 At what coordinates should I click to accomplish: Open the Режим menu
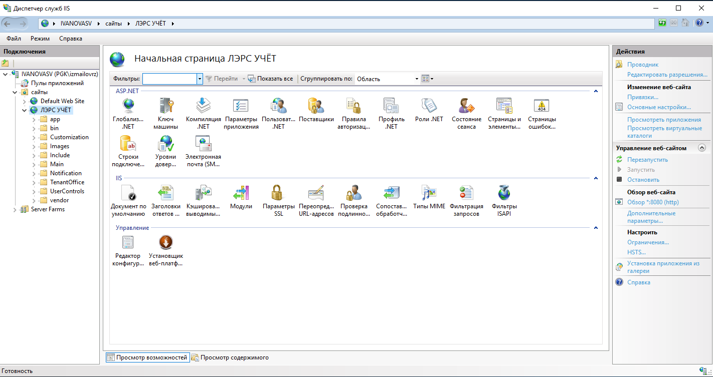[x=40, y=39]
